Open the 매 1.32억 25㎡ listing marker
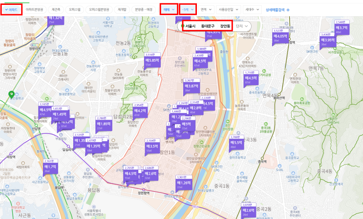363x219 pixels. 56,20
